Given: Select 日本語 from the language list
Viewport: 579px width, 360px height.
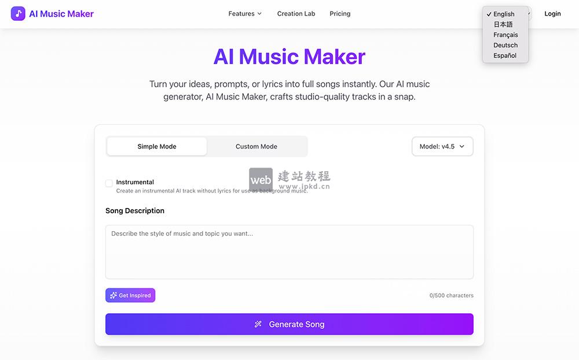Looking at the screenshot, I should pyautogui.click(x=503, y=24).
